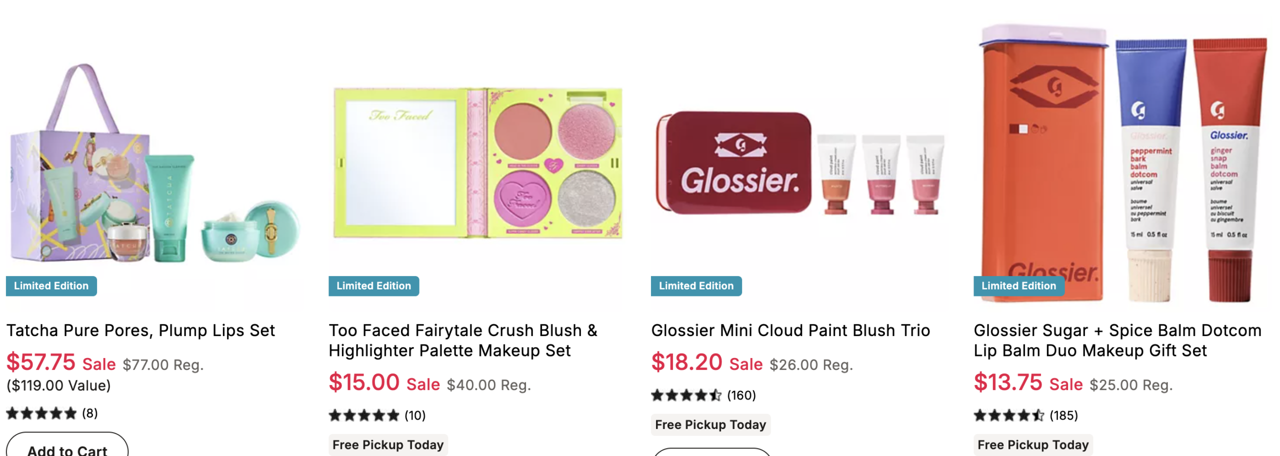This screenshot has width=1280, height=456.
Task: Click Limited Edition badge on Cloud Paint Trio
Action: point(696,286)
